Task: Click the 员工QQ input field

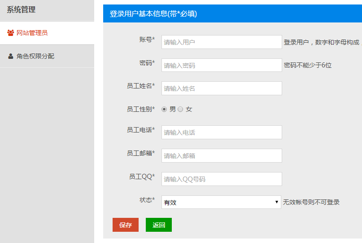Action: pyautogui.click(x=222, y=179)
